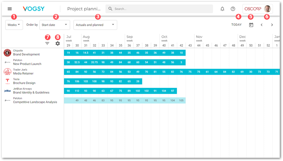Open Competitive Landscape Analysis project
The image size is (283, 161).
click(35, 102)
